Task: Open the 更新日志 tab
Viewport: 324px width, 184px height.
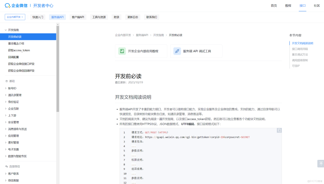Action: click(x=133, y=17)
